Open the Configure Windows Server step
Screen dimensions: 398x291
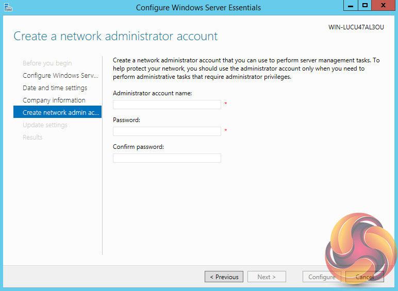tap(60, 76)
